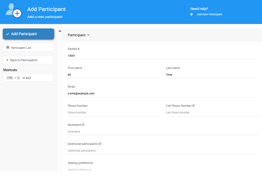Screen dimensions: 262x176
Task: Click the Email input field
Action: click(x=163, y=94)
